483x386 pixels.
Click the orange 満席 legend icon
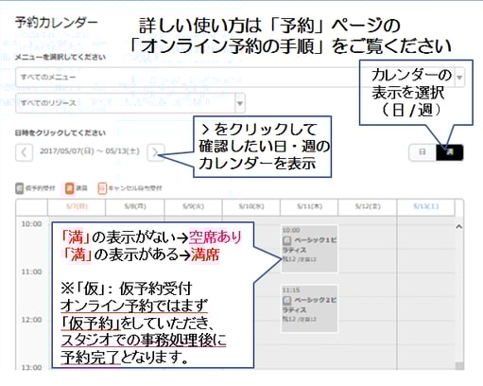pyautogui.click(x=69, y=188)
